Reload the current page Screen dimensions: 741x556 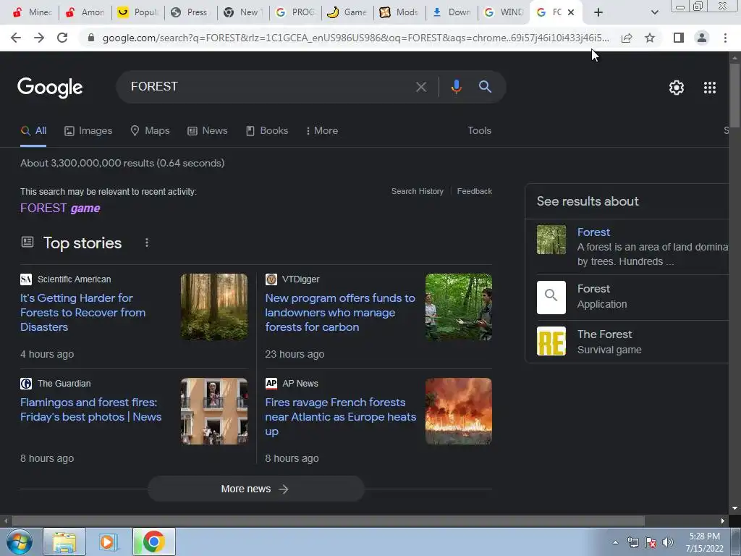(x=62, y=38)
